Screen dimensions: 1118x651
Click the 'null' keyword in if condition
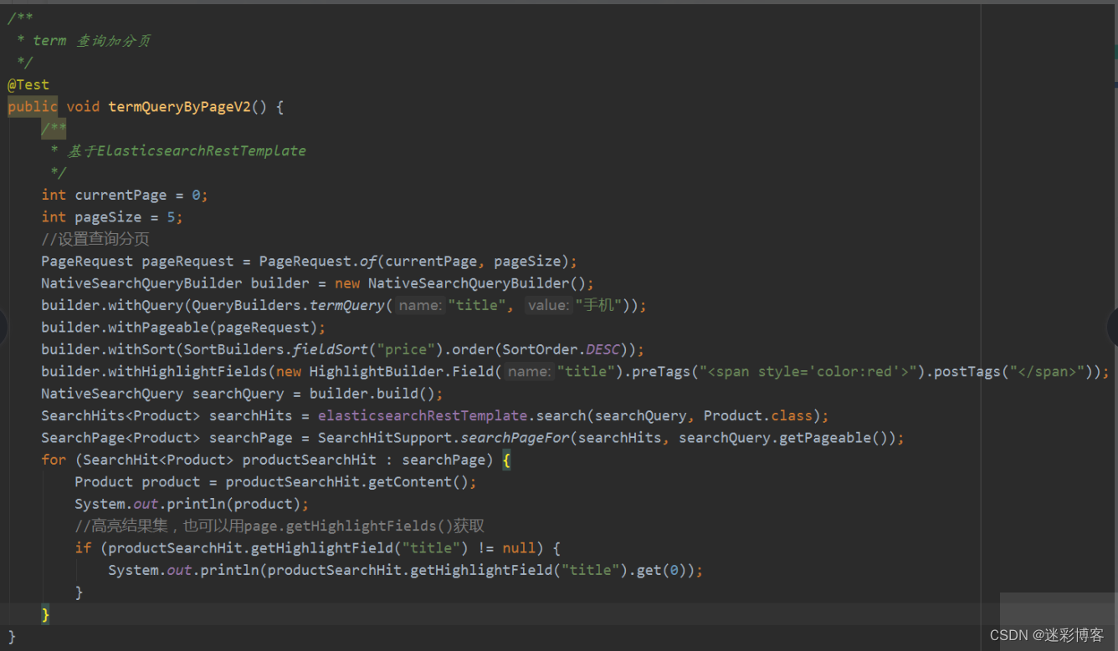(519, 548)
